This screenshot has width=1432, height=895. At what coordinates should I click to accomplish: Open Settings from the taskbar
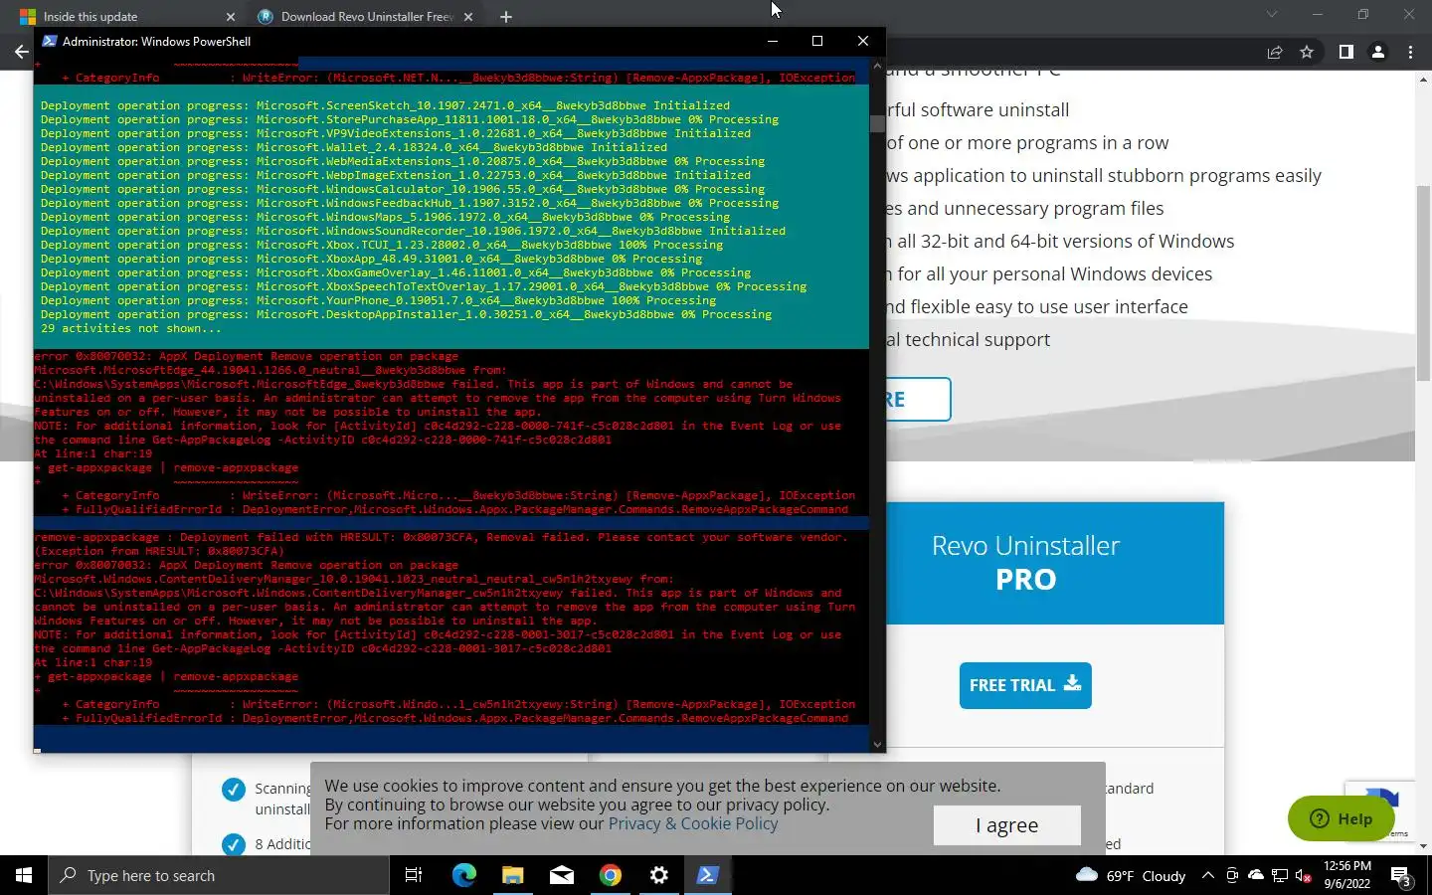point(658,875)
